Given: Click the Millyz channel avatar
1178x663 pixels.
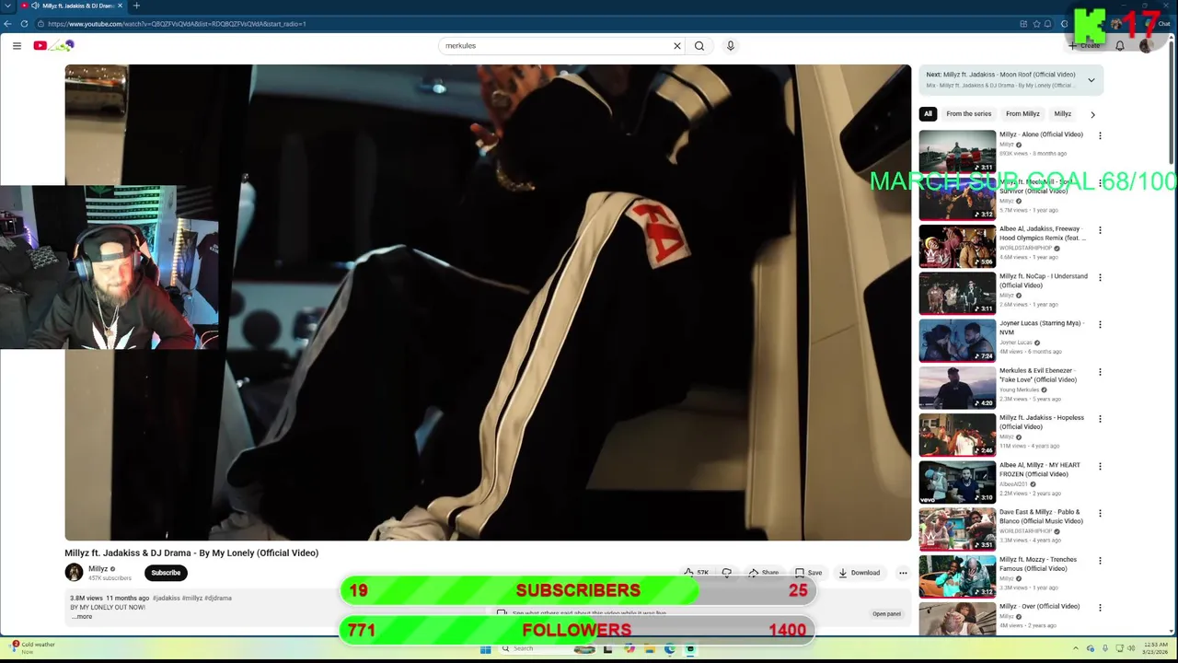Looking at the screenshot, I should [74, 573].
